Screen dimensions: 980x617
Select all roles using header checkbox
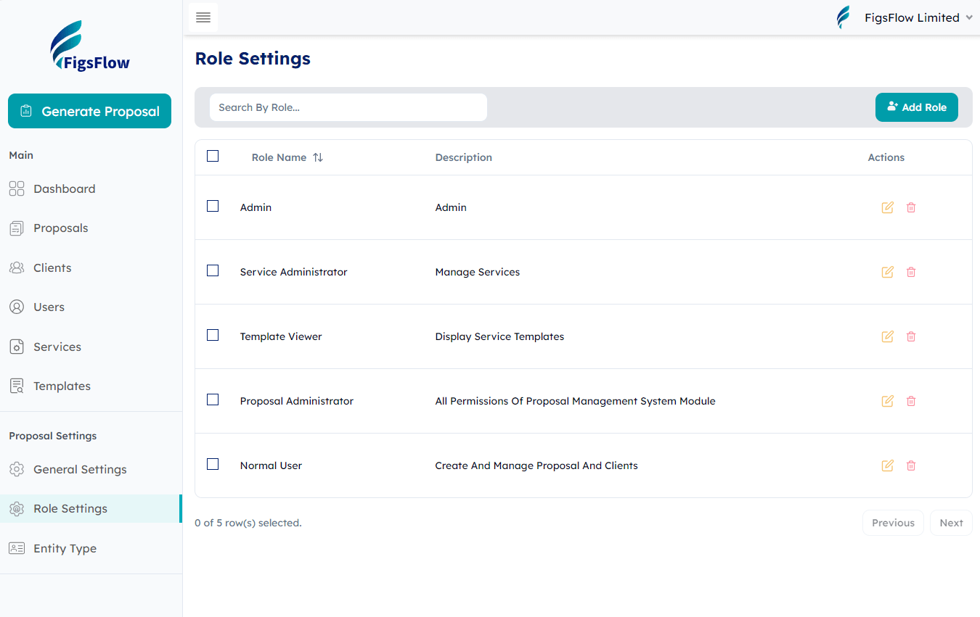(213, 155)
